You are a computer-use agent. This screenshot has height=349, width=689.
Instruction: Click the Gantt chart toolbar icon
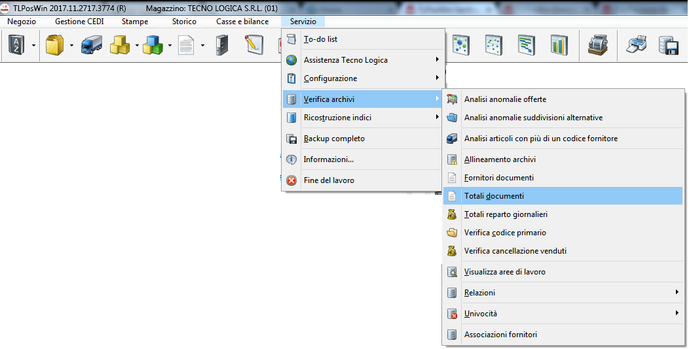point(526,45)
